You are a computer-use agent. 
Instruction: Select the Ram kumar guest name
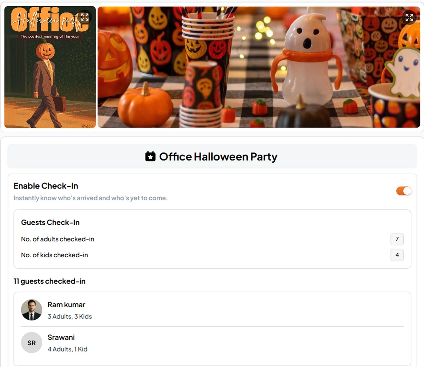(x=66, y=305)
